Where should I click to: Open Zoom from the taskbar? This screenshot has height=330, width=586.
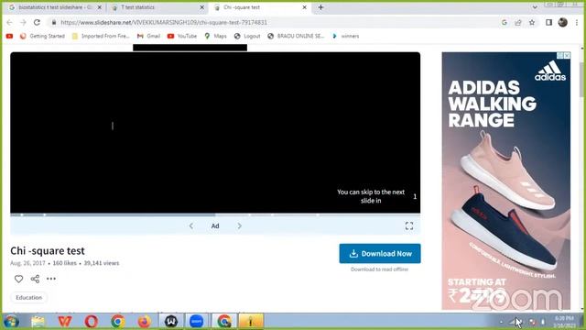click(197, 322)
